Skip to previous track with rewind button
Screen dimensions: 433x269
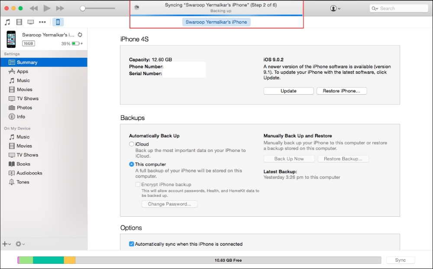pyautogui.click(x=34, y=8)
